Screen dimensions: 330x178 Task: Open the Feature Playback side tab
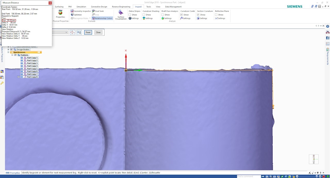click(2, 54)
